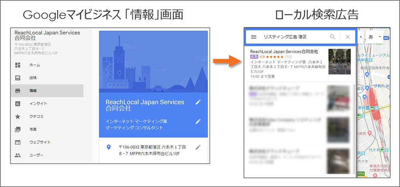Open クチコミ in the sidebar menu
The width and height of the screenshot is (400, 187).
click(x=36, y=117)
